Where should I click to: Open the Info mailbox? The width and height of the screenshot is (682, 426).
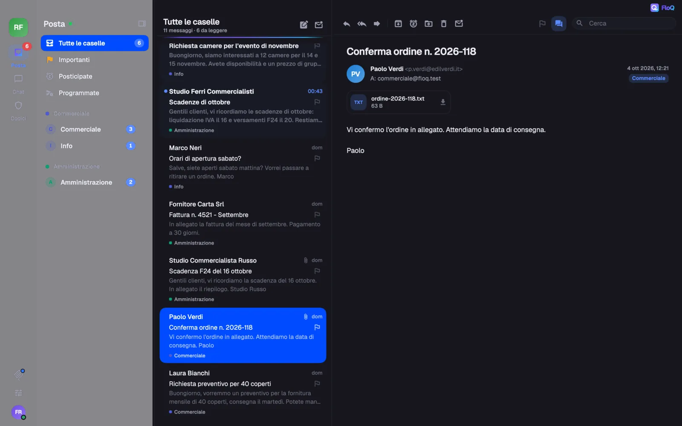[95, 146]
